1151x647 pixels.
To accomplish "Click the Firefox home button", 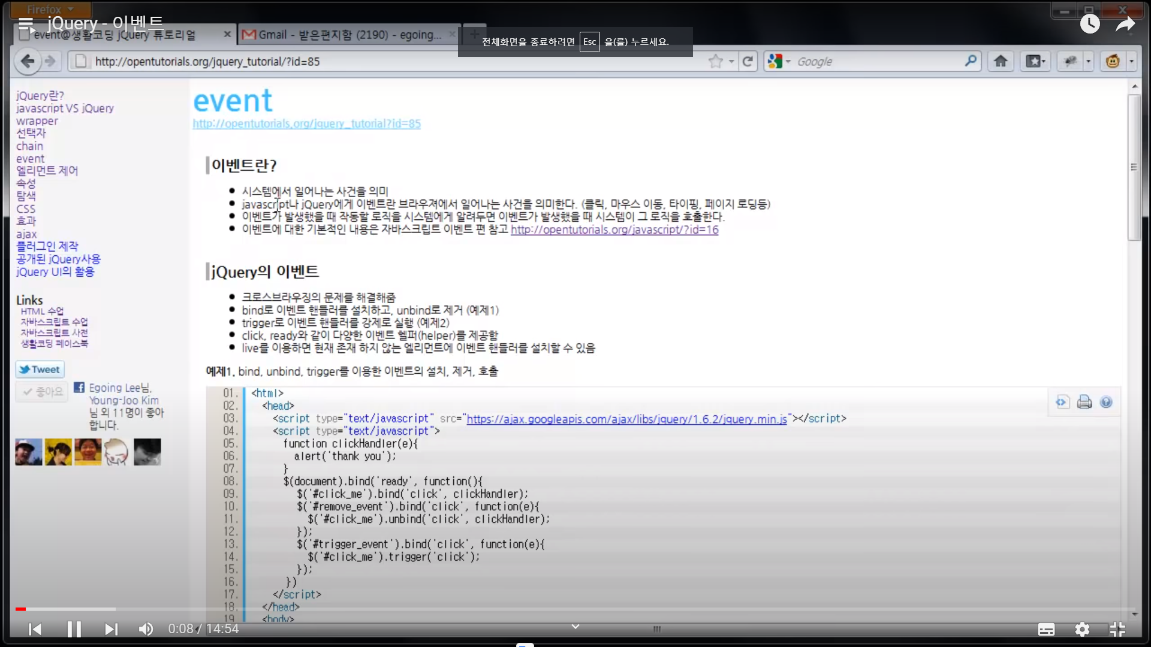I will click(1001, 61).
